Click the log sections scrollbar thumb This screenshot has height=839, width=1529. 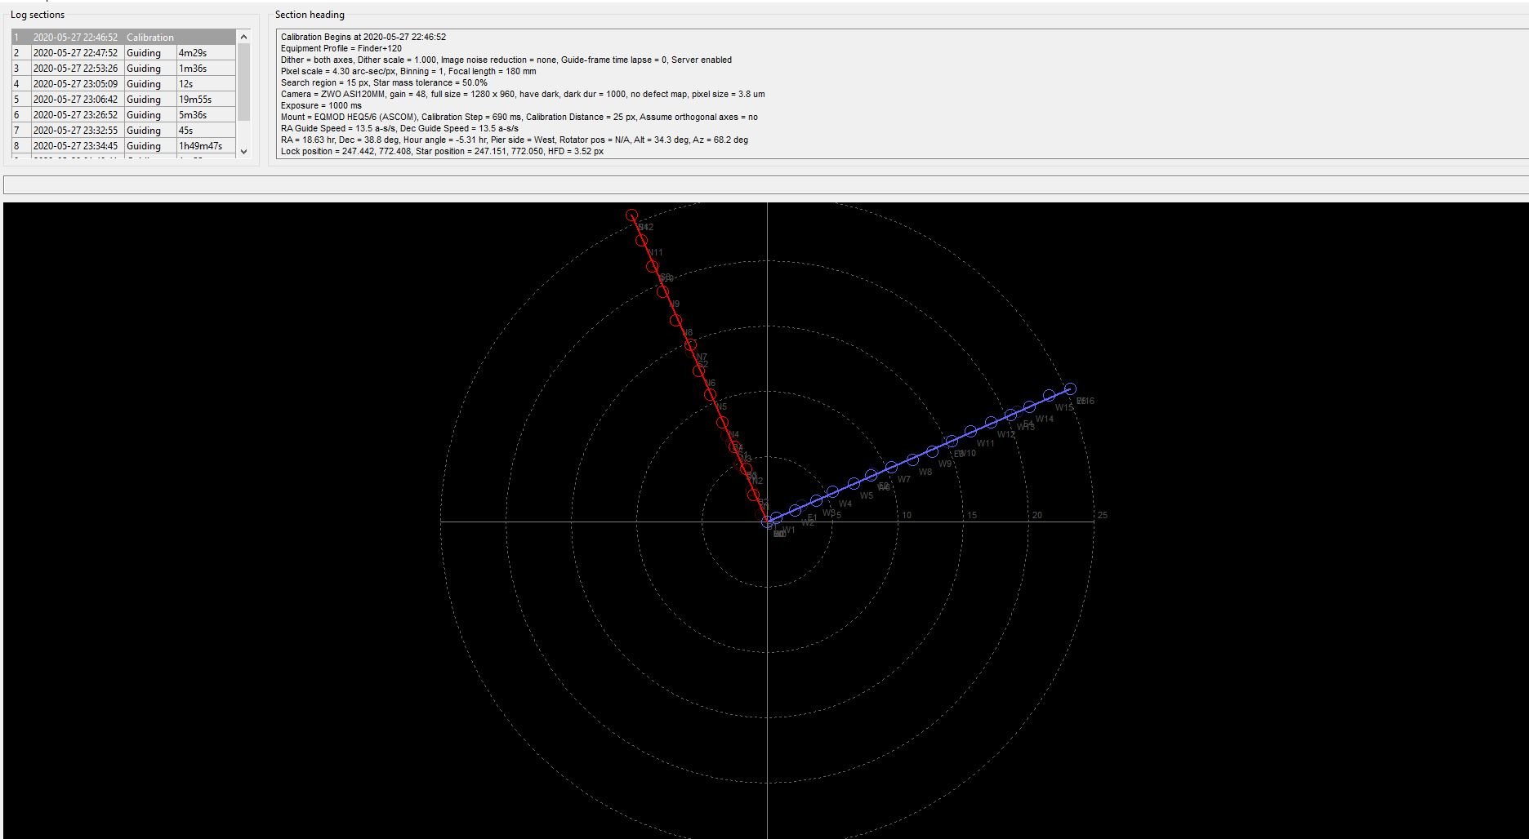point(243,82)
